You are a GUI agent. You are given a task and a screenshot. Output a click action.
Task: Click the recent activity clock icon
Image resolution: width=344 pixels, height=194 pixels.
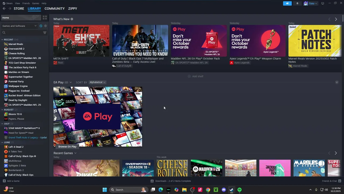coord(41,26)
